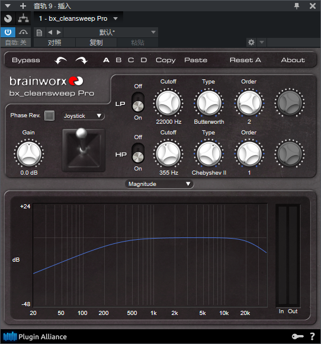This screenshot has width=321, height=344.
Task: Expand the arrow next to gear
Action: coord(262,42)
